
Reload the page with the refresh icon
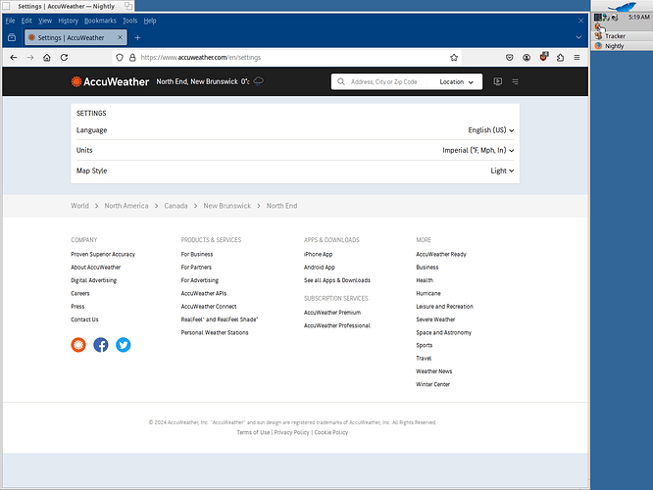[64, 58]
